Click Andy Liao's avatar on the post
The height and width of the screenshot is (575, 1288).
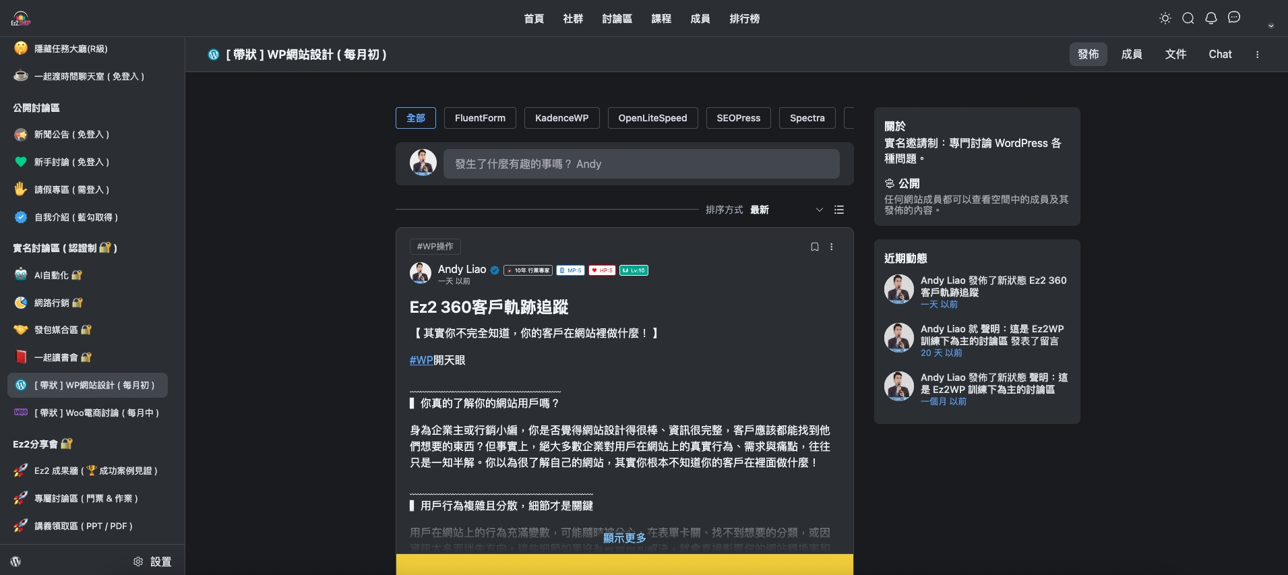point(421,273)
